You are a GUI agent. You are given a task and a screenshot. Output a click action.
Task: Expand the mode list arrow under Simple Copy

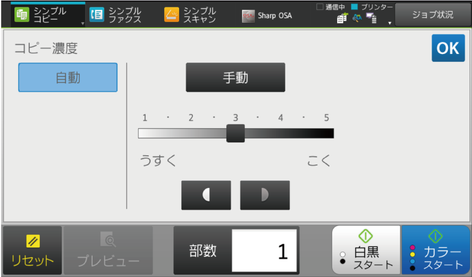click(x=82, y=24)
